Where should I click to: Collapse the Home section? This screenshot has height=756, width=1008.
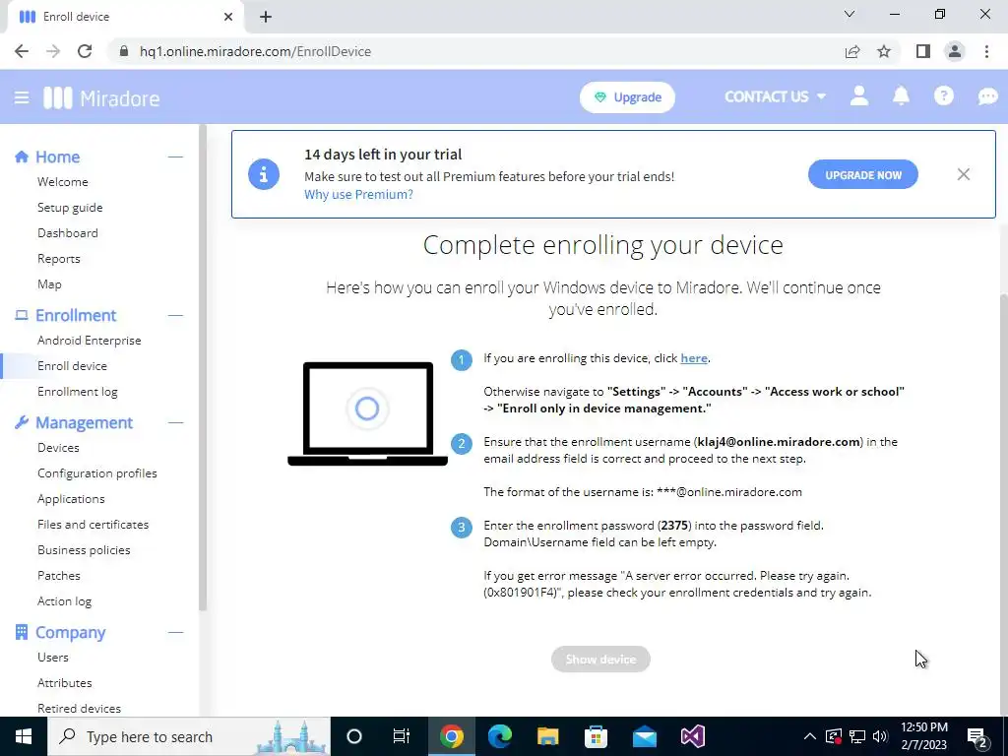coord(175,157)
